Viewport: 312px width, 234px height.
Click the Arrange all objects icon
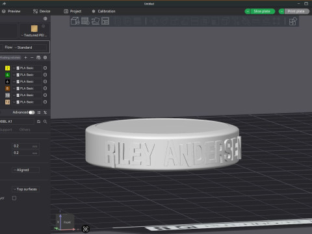(105, 21)
